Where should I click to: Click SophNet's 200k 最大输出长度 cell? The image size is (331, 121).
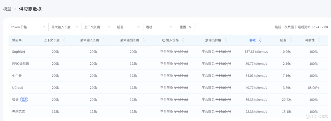coord(133,52)
